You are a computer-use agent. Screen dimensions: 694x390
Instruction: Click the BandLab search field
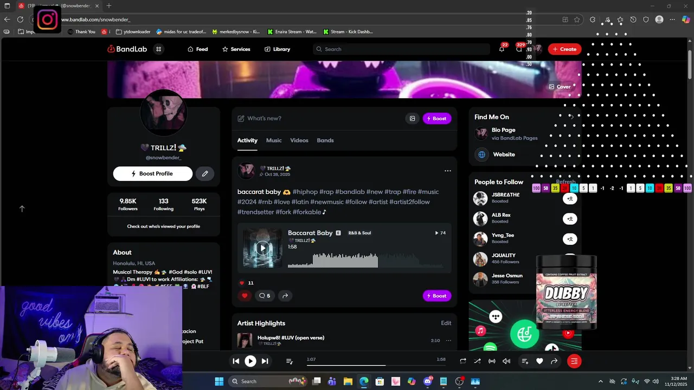pos(401,49)
